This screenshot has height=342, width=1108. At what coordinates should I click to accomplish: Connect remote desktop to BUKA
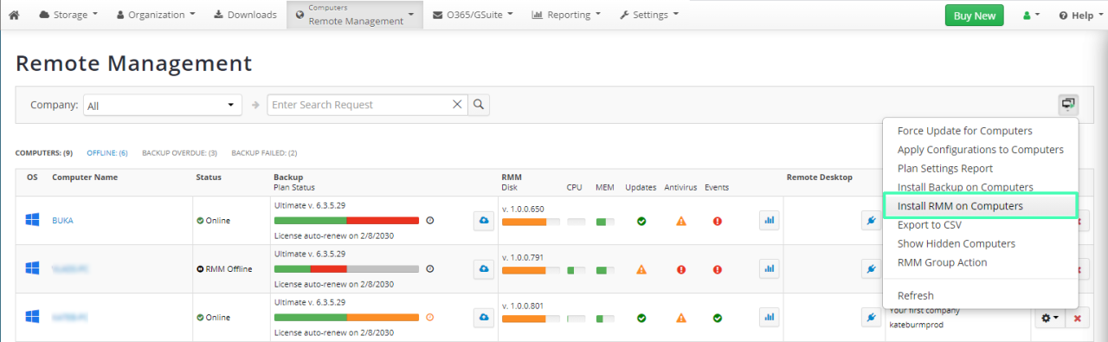pos(872,221)
